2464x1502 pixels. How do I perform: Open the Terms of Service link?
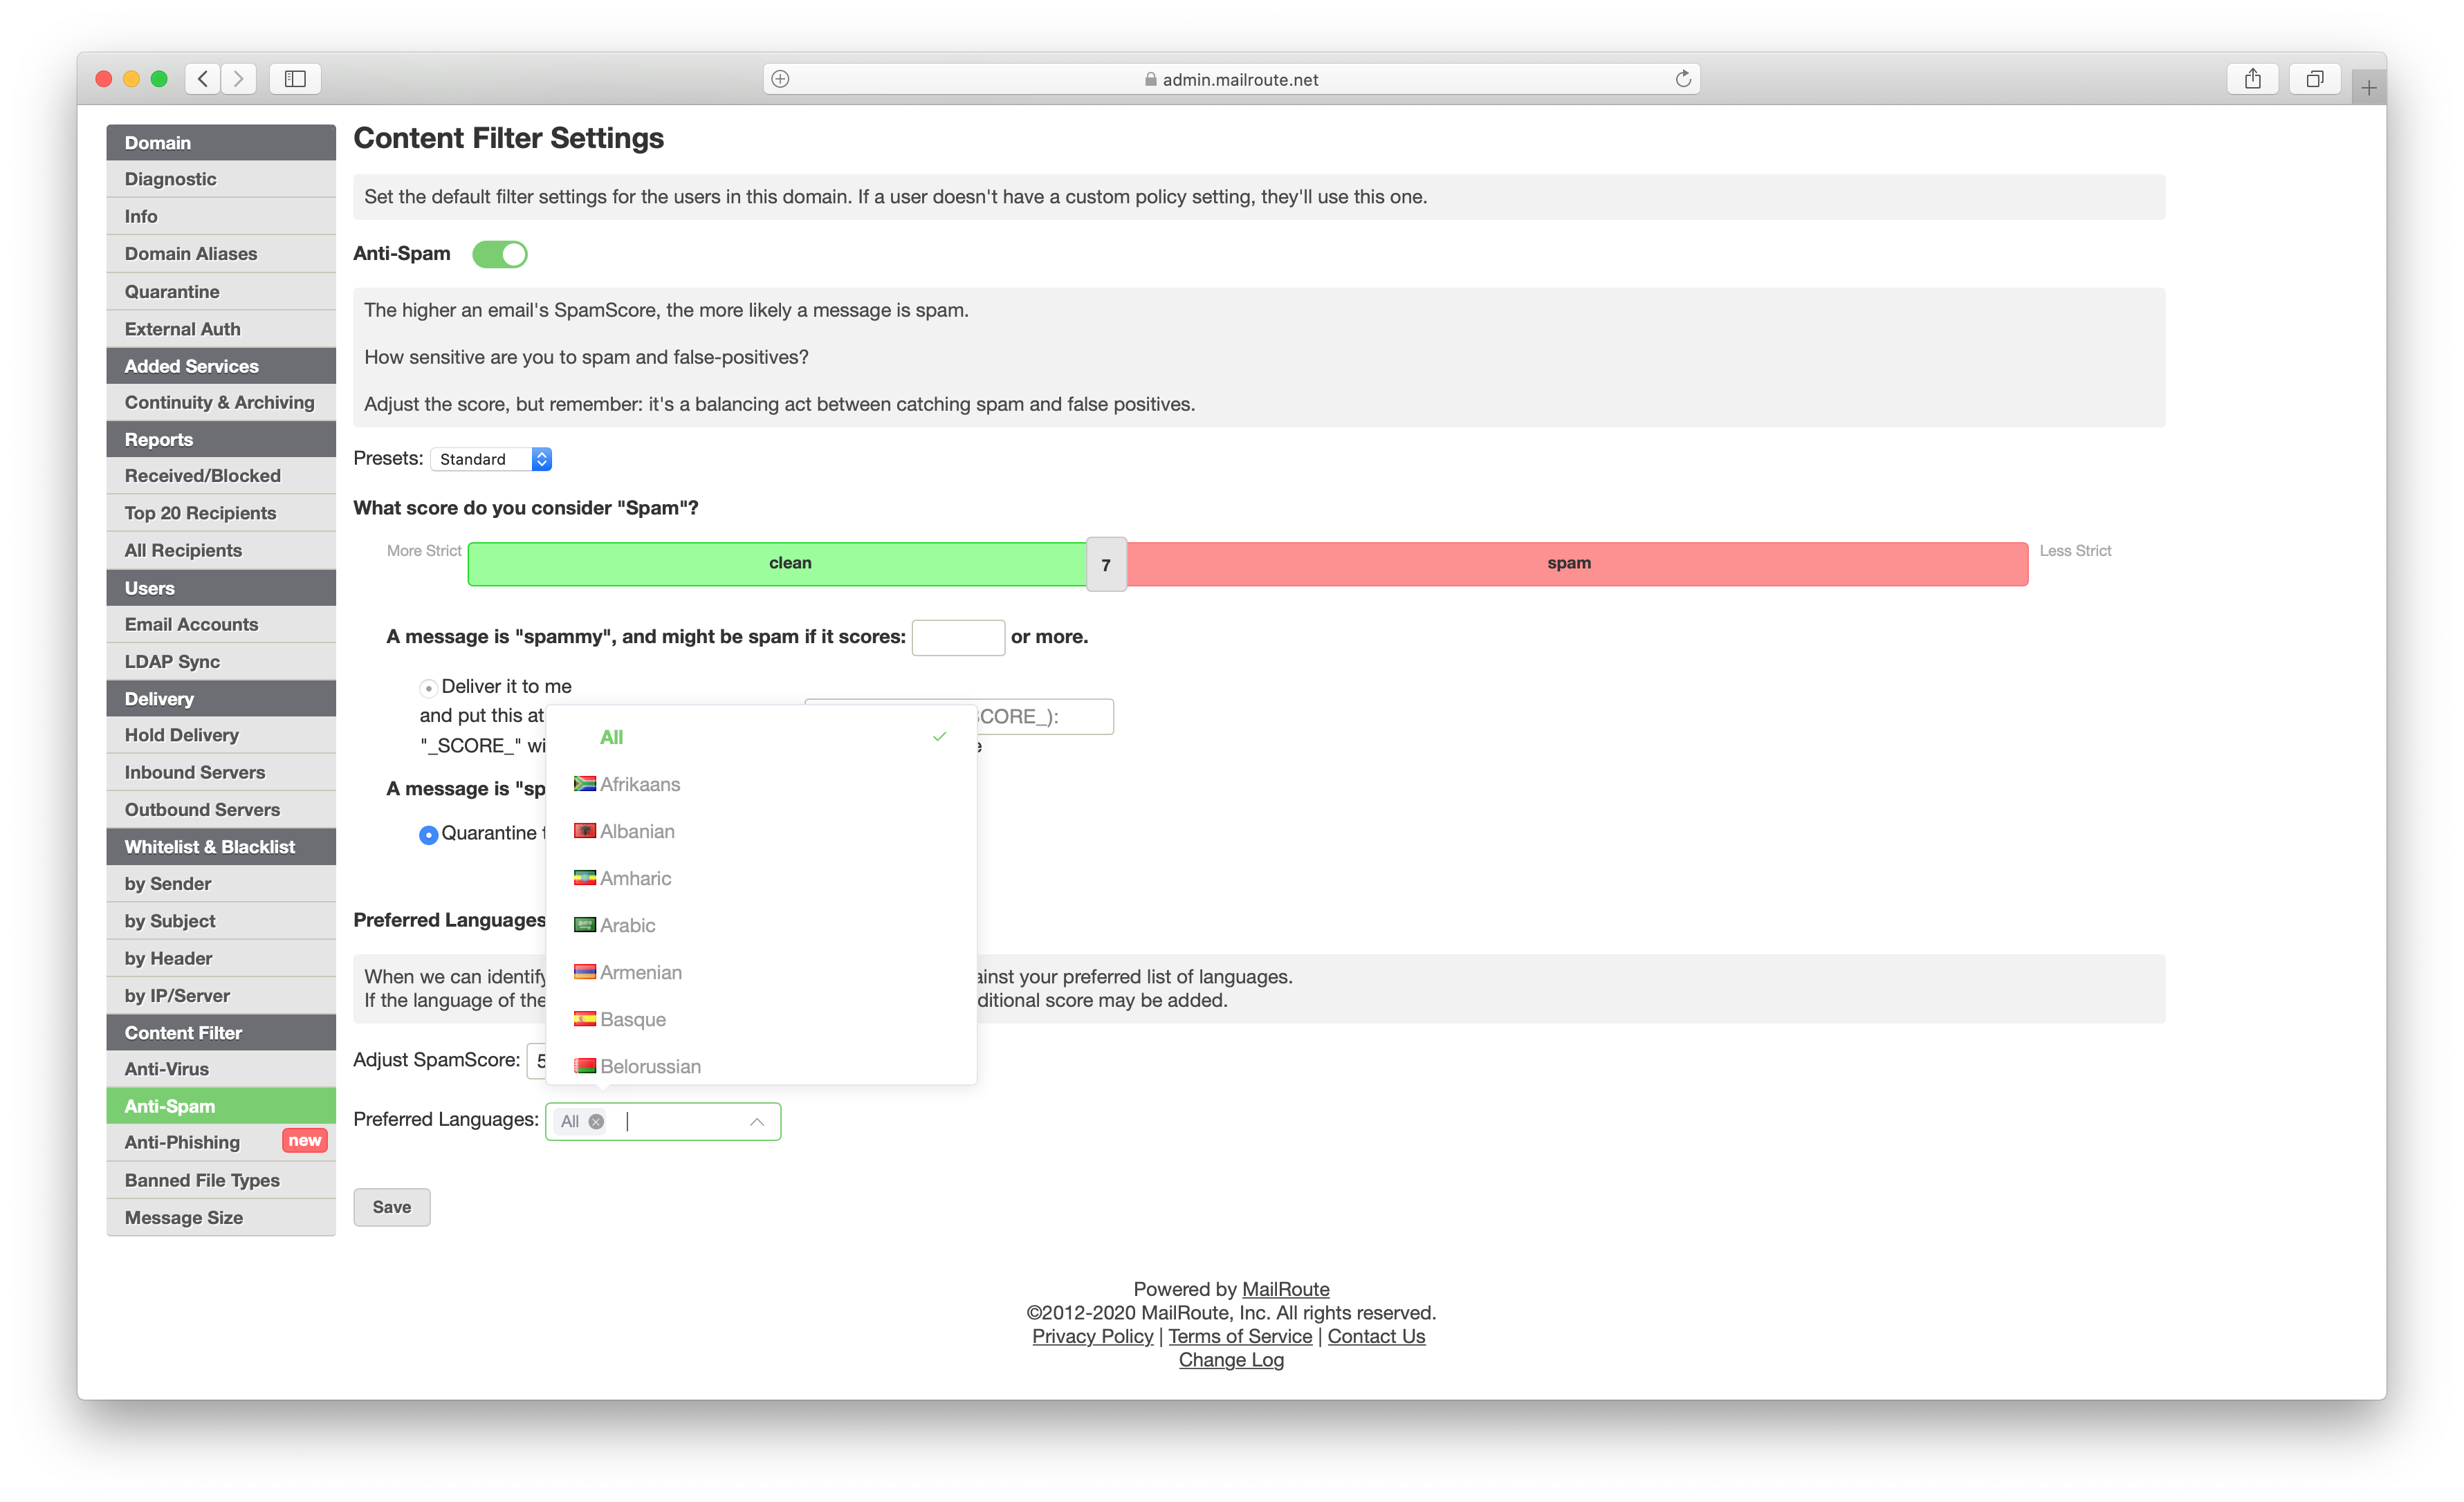[x=1240, y=1336]
